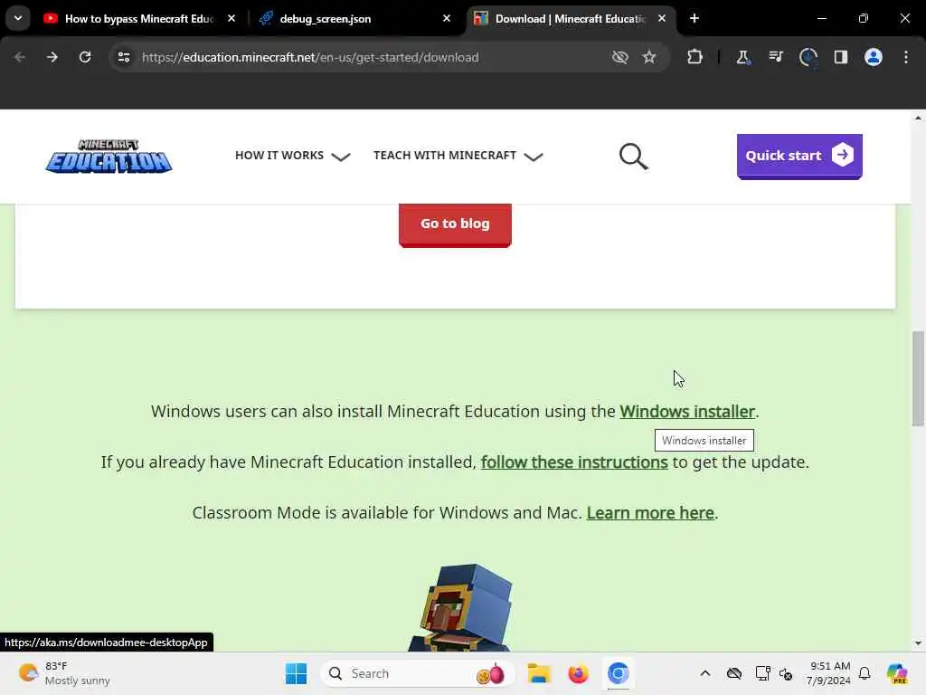926x695 pixels.
Task: Open the Copilot preview taskbar icon
Action: pos(897,673)
